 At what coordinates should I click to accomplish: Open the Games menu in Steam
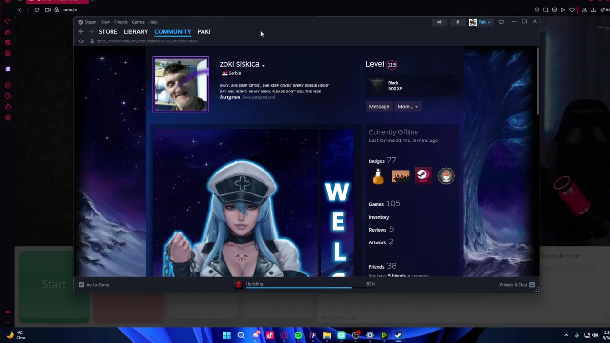(138, 22)
